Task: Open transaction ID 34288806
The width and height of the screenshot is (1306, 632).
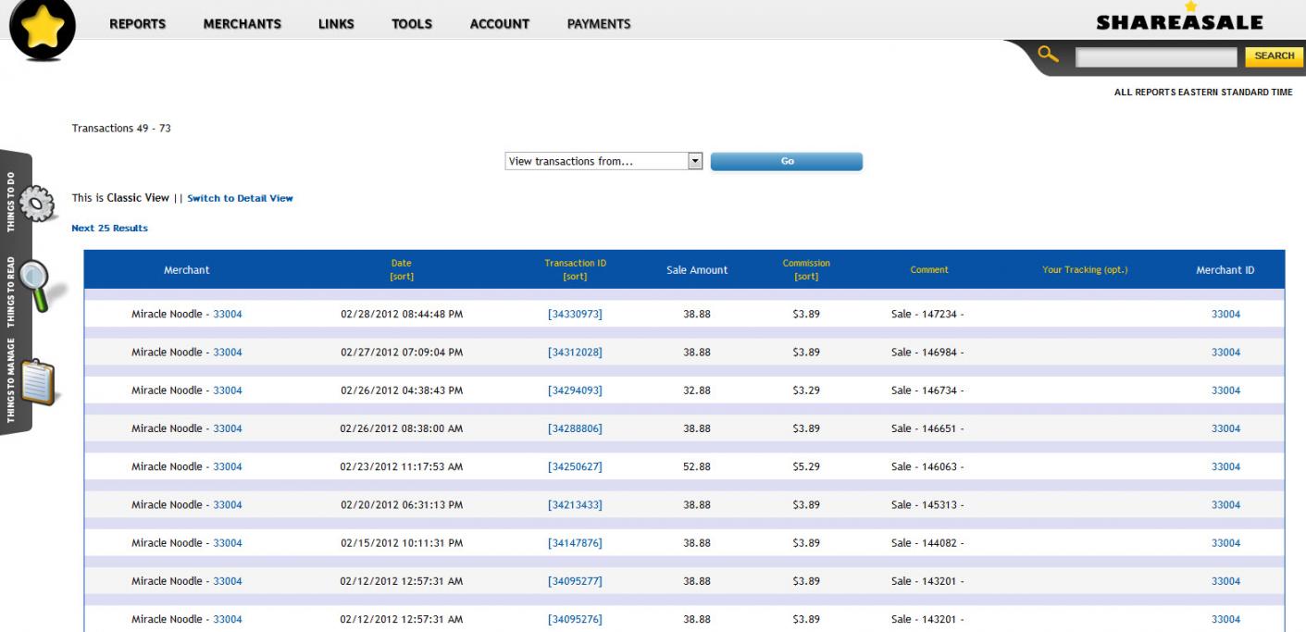Action: (x=575, y=428)
